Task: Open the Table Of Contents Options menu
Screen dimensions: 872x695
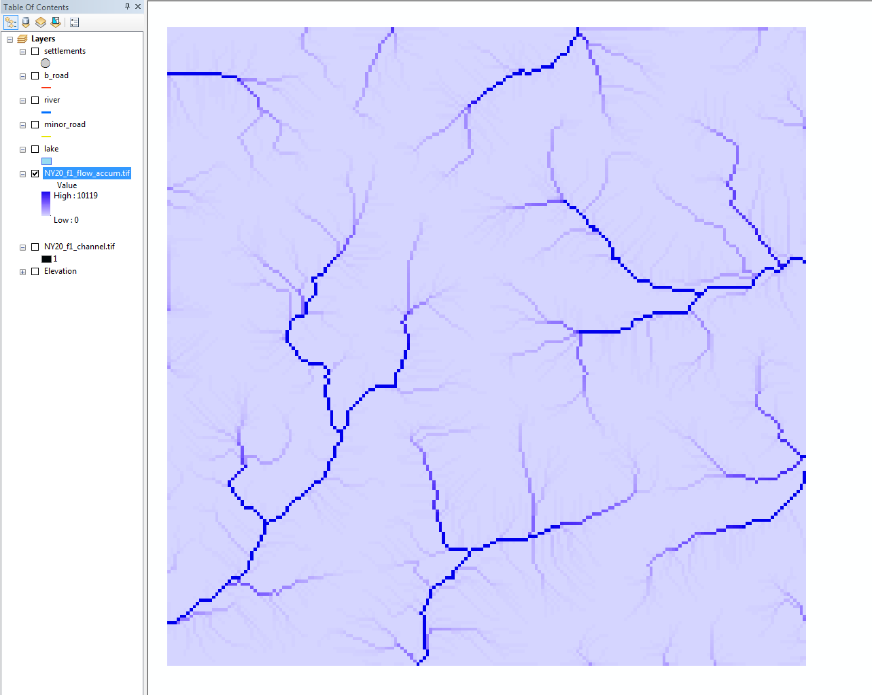Action: [x=73, y=22]
